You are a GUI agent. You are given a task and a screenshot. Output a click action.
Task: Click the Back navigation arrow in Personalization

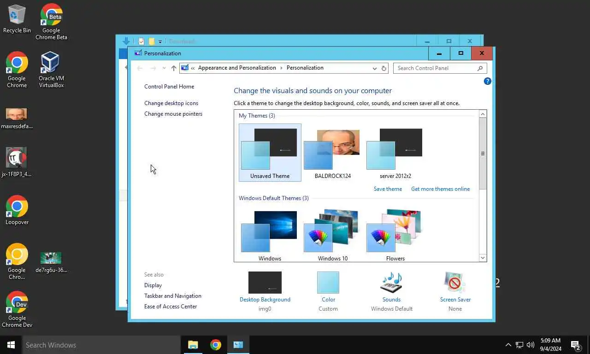(x=140, y=68)
